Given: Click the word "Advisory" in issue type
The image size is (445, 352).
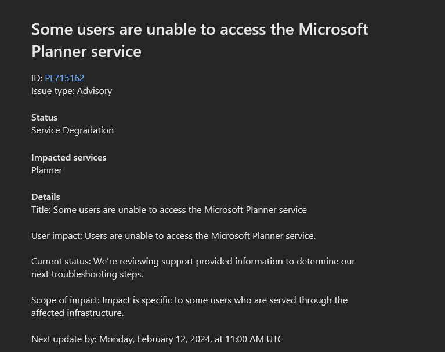Looking at the screenshot, I should (x=94, y=90).
